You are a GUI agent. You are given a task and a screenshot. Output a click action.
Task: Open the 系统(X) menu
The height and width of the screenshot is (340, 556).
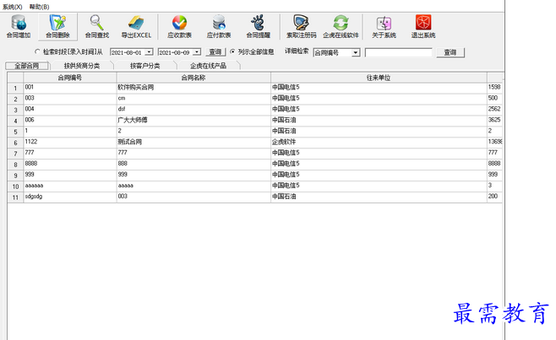13,7
